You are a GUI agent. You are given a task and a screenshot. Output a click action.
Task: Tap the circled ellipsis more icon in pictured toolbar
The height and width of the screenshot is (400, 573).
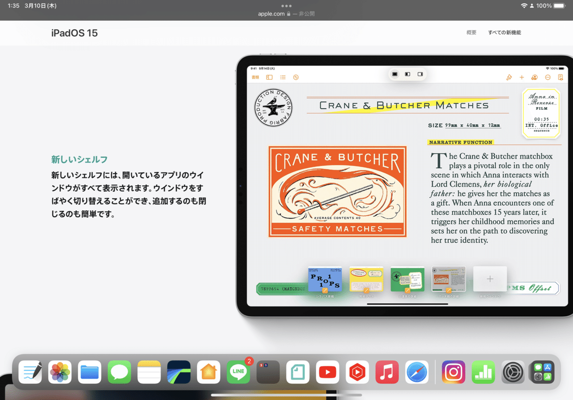[x=548, y=77]
